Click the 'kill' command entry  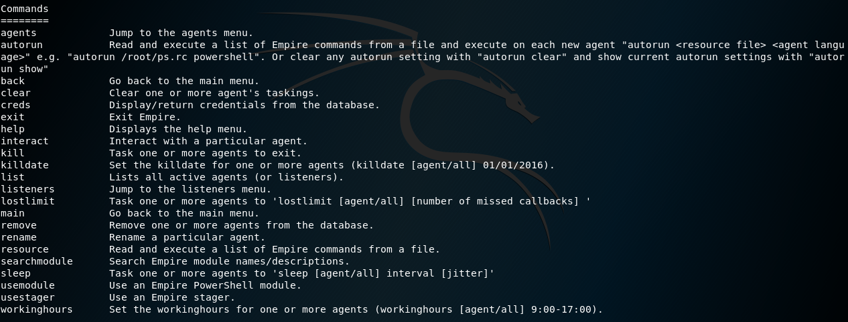(x=13, y=153)
